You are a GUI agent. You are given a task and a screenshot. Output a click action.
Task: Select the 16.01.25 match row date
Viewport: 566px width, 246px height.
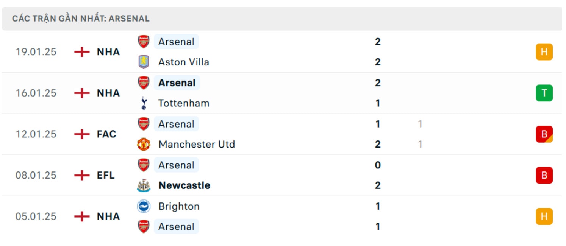[x=36, y=93]
